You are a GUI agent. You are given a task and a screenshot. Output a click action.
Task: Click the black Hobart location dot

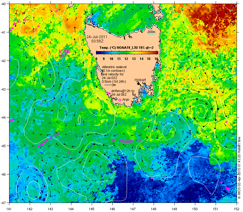point(139,84)
